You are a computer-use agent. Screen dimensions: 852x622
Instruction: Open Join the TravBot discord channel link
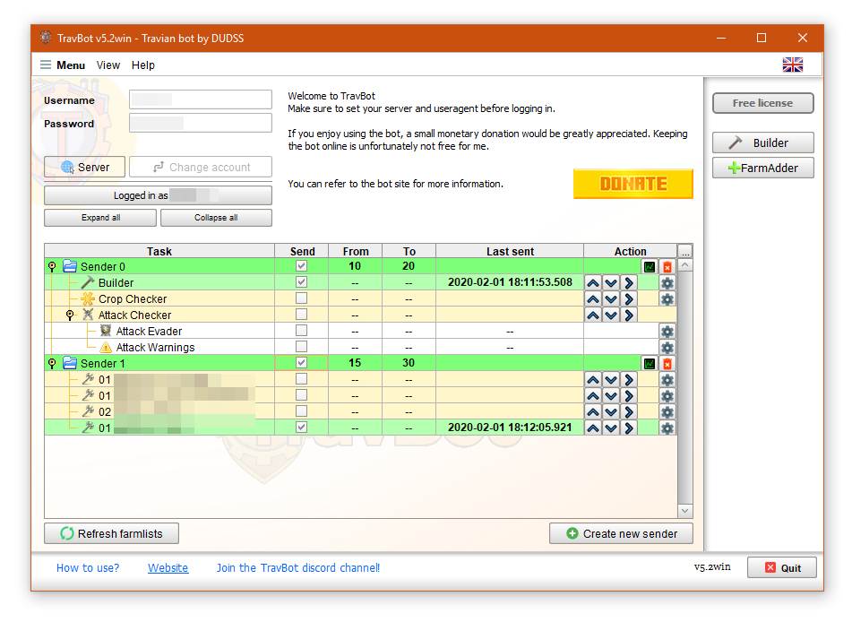pyautogui.click(x=297, y=568)
